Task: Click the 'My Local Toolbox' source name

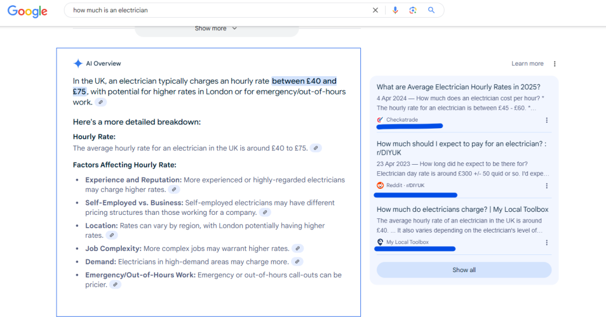Action: [407, 242]
